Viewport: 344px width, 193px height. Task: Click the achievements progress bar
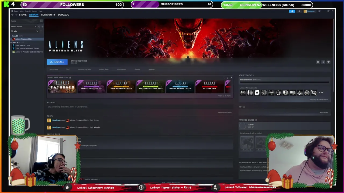(284, 82)
